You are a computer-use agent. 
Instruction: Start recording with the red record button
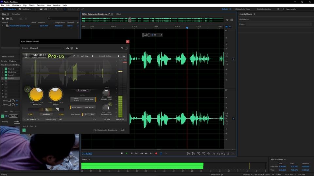[x=156, y=153]
